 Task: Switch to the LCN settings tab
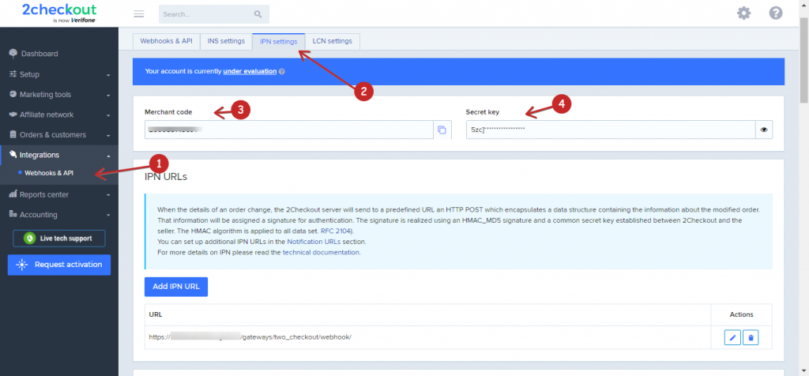click(x=332, y=41)
